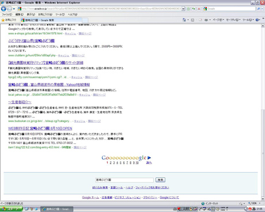265x212 pixels.
Task: Click the Compatibility View icon
Action: pos(188,9)
